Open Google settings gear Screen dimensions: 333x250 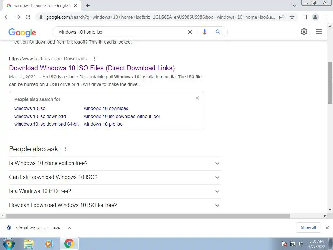tap(304, 32)
